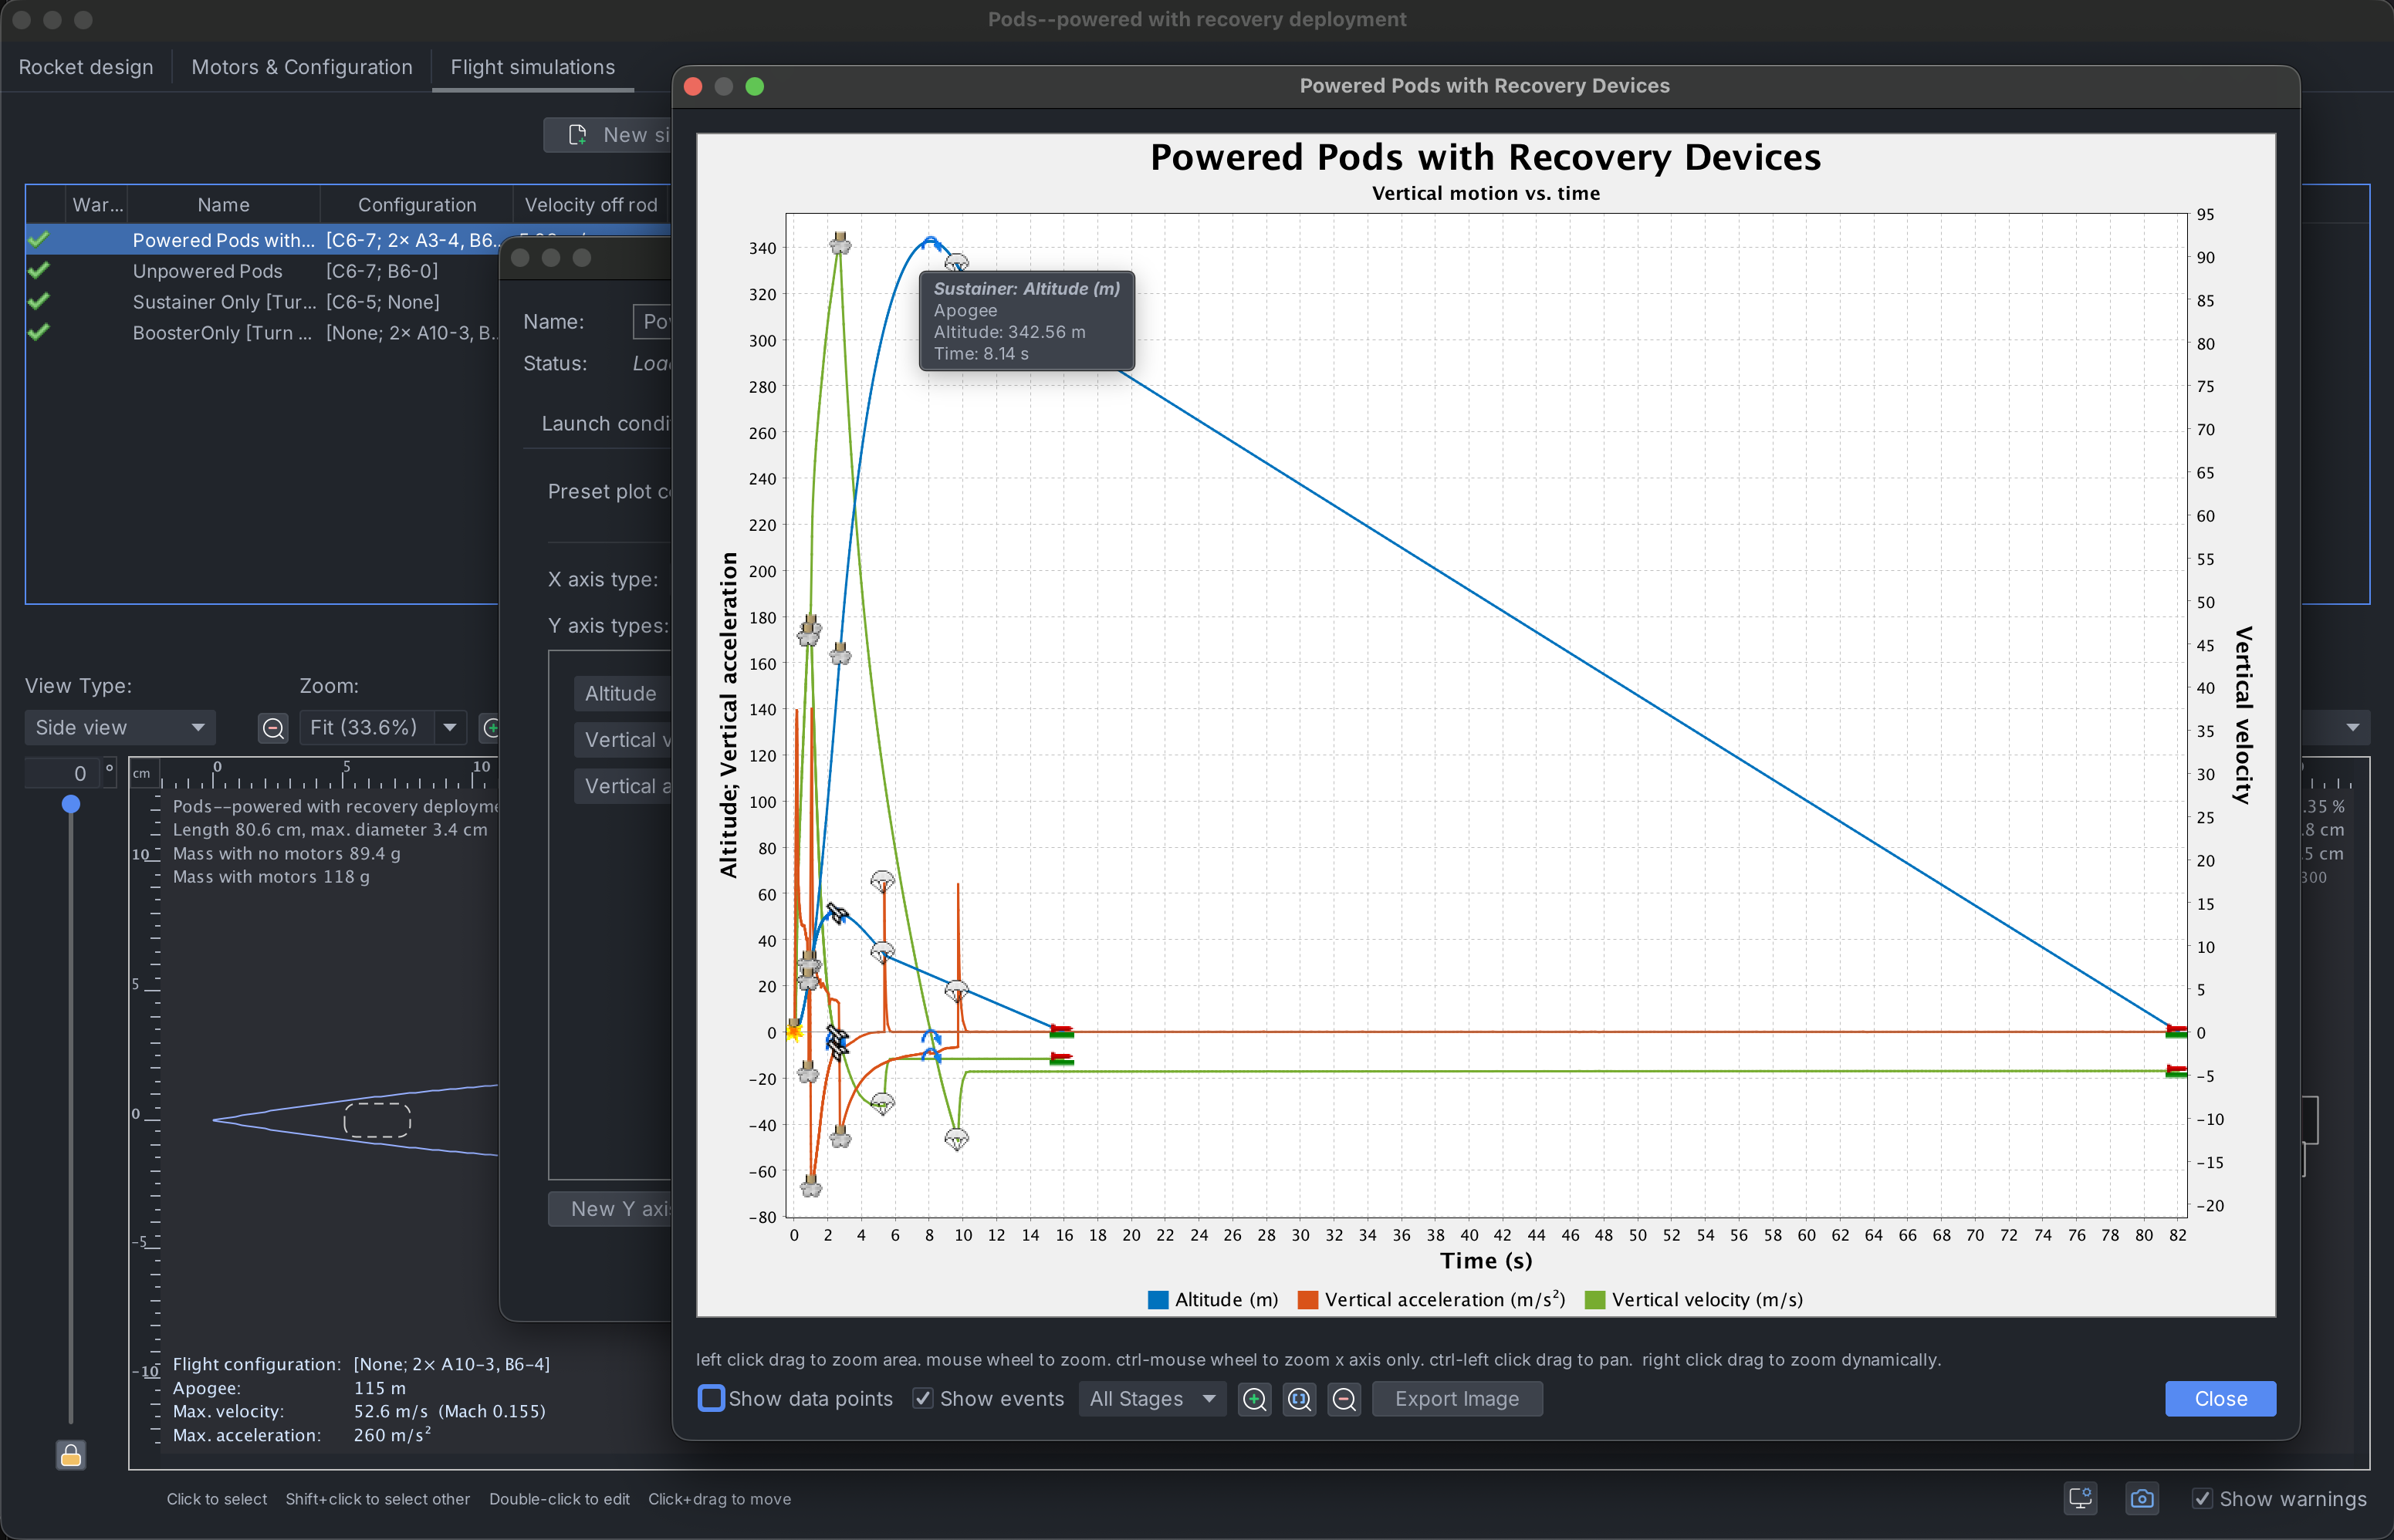Viewport: 2394px width, 1540px height.
Task: Switch to the Rocket design tab
Action: tap(86, 67)
